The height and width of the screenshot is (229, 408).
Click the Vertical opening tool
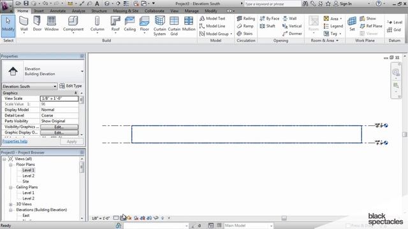click(292, 26)
